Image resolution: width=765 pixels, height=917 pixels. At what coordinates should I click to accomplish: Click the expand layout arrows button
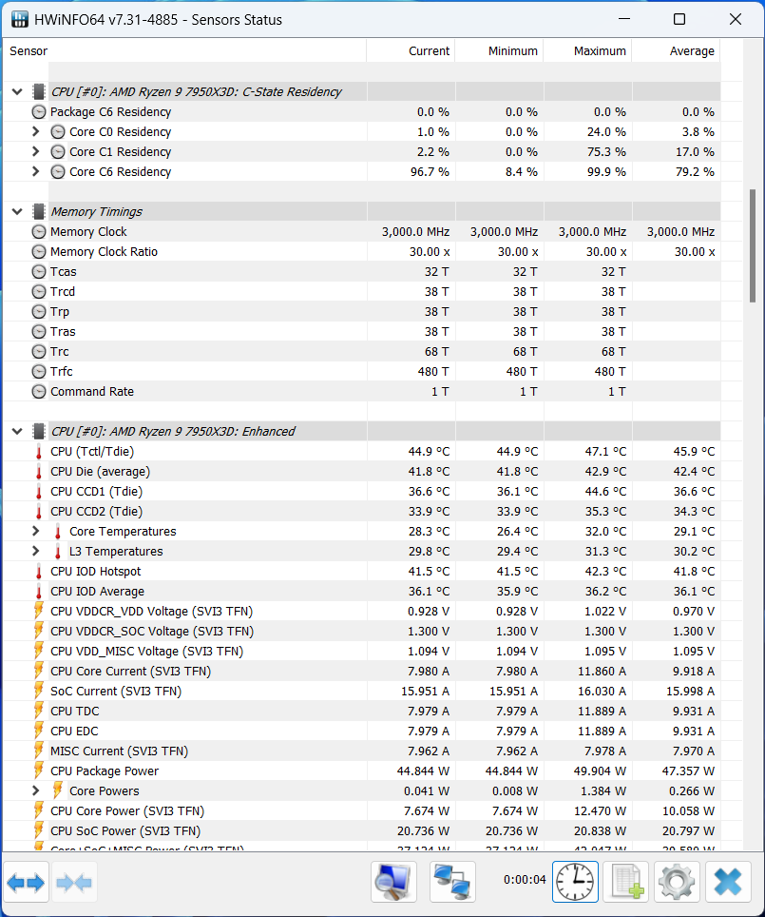(x=26, y=882)
